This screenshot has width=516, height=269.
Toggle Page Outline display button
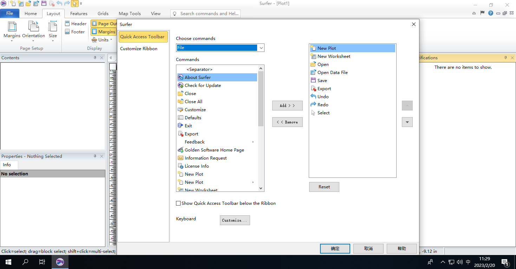pos(104,23)
